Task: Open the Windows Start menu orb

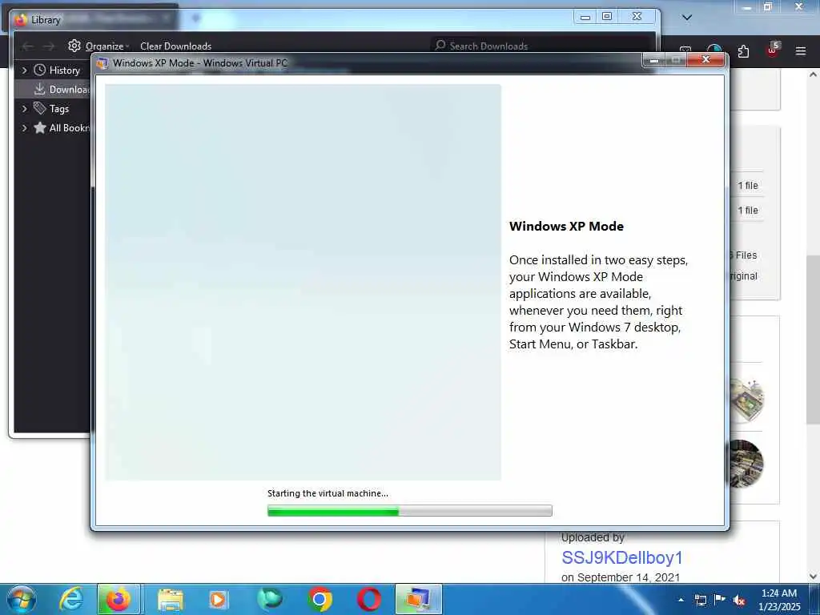Action: click(x=22, y=599)
